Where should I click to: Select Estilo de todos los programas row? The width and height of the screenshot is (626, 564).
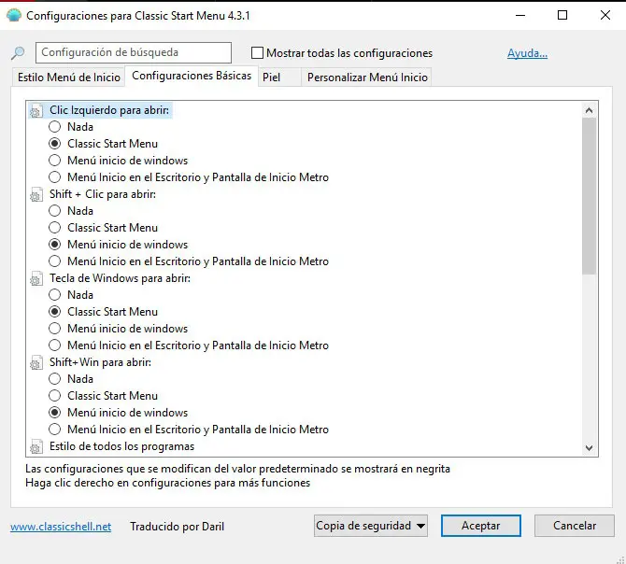click(x=121, y=446)
